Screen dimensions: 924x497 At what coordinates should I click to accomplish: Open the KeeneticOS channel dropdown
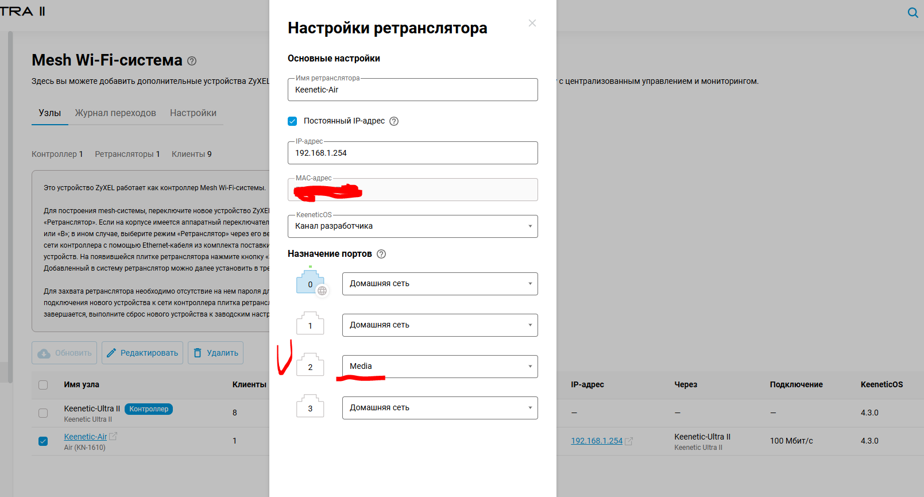tap(412, 226)
